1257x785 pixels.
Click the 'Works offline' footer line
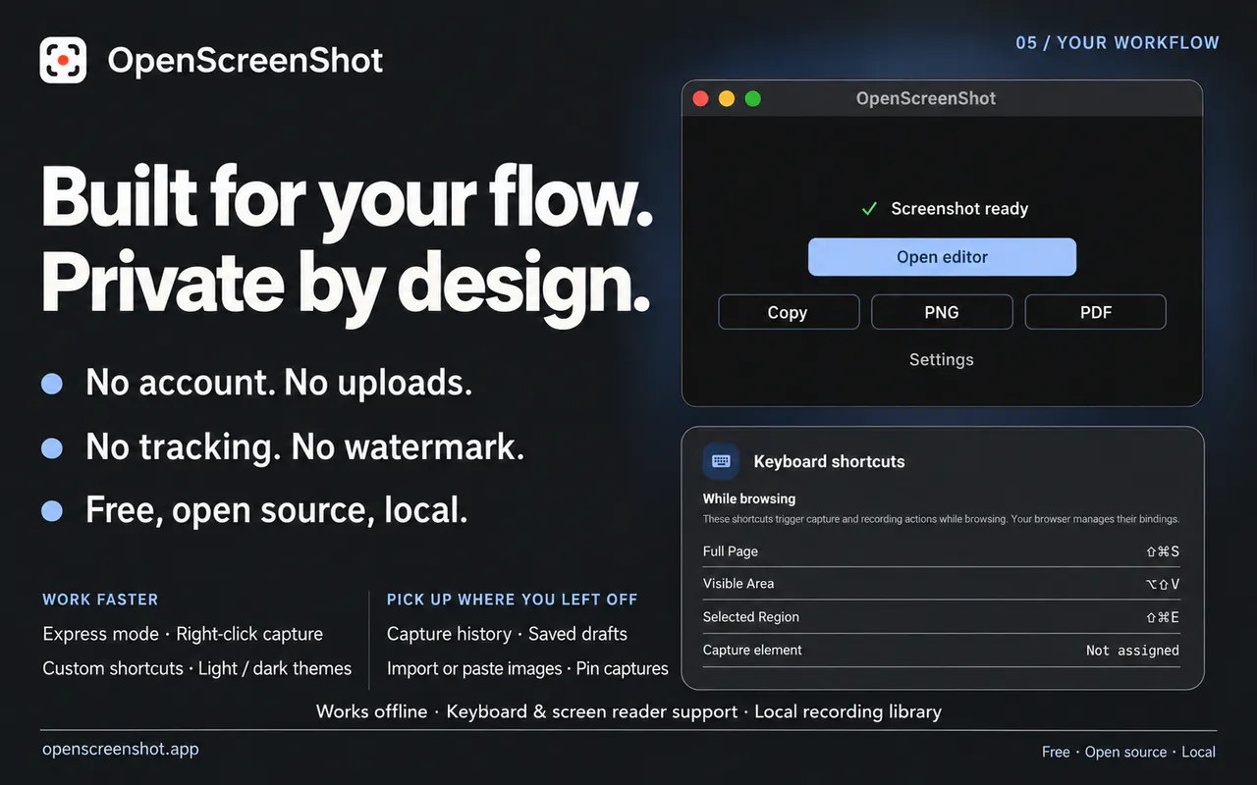[628, 711]
